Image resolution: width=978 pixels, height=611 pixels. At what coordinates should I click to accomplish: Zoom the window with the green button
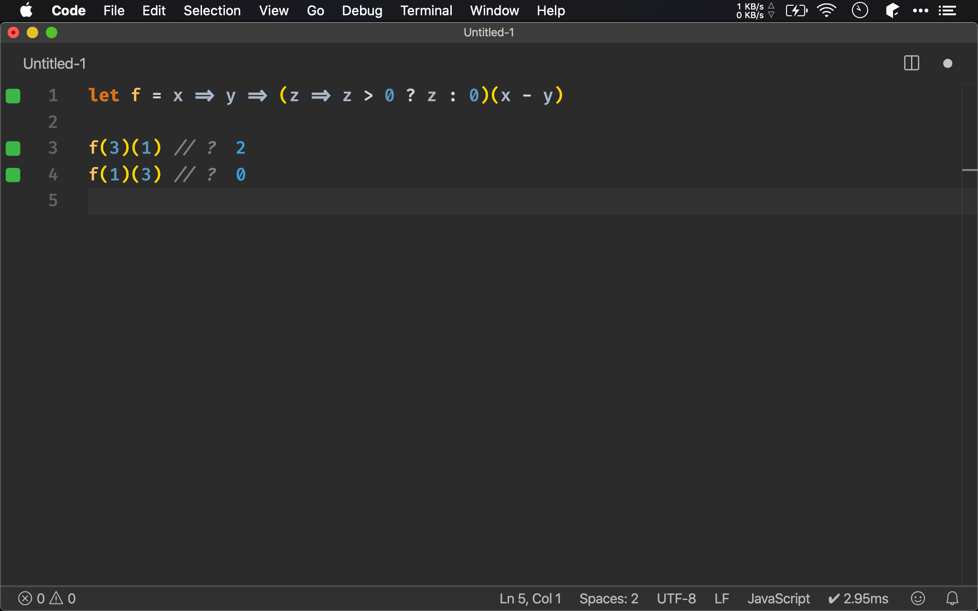(x=52, y=32)
